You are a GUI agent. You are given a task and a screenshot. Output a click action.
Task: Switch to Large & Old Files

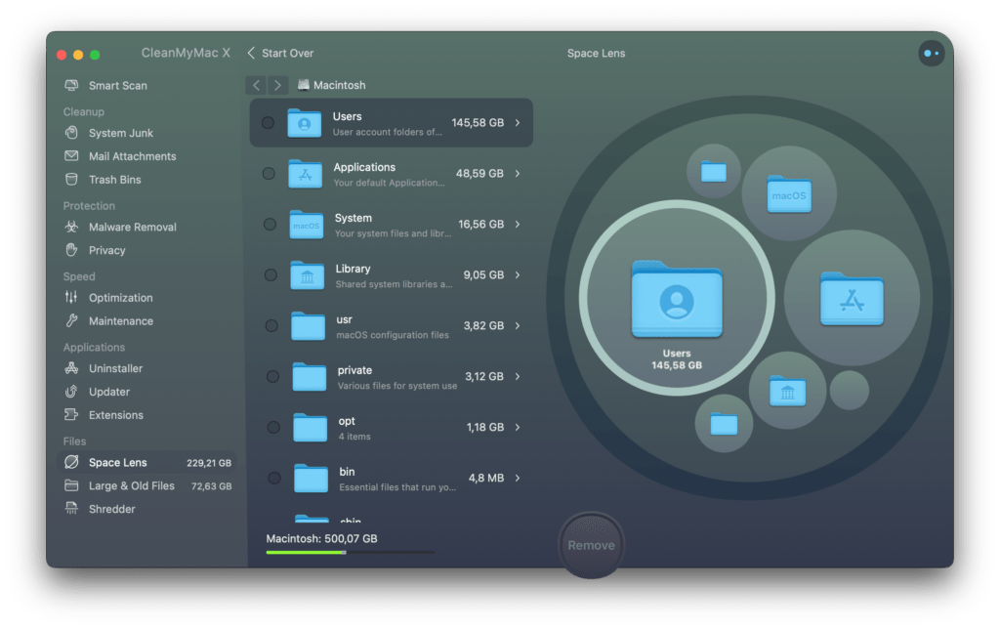pos(131,485)
